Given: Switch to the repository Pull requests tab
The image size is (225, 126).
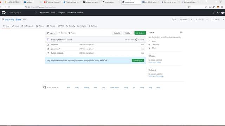Looking at the screenshot, I should [x=27, y=26].
